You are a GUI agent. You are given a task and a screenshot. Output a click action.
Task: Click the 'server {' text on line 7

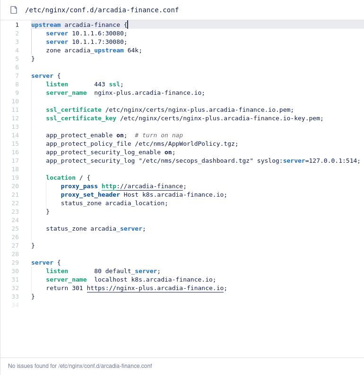(x=46, y=76)
